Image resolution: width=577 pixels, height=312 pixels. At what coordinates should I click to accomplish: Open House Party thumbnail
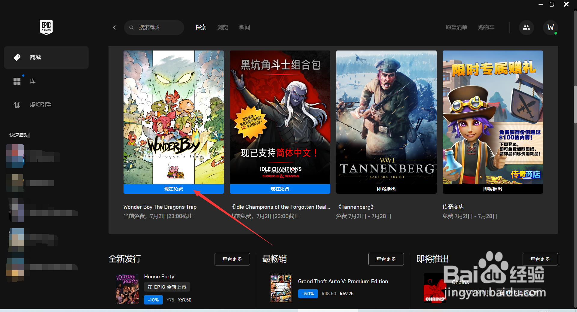[x=127, y=289]
